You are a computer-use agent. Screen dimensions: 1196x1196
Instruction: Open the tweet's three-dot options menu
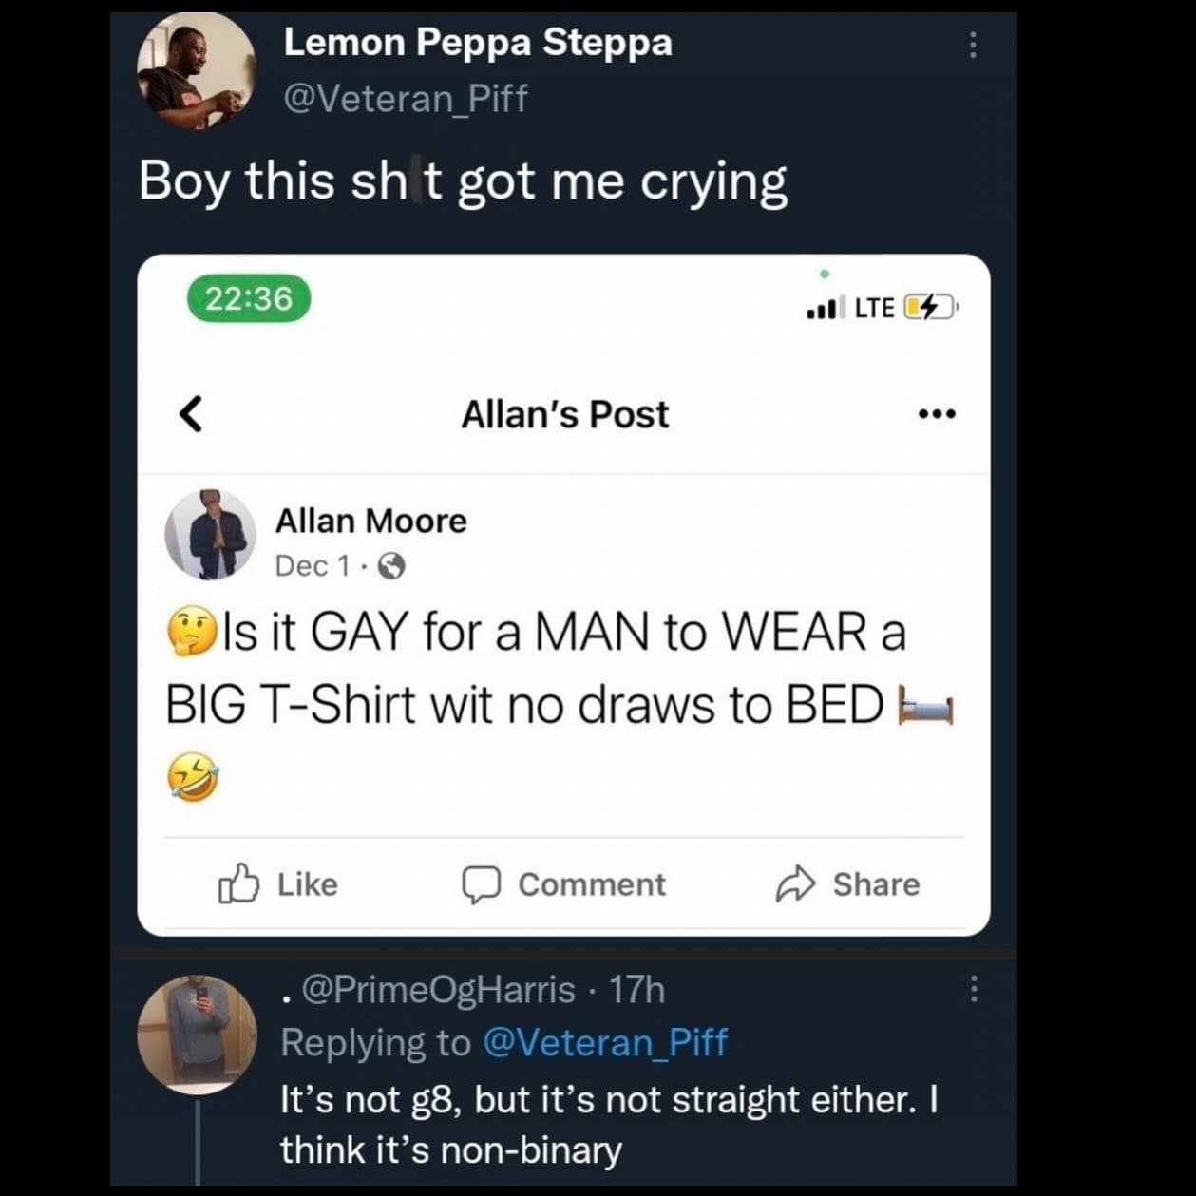click(x=972, y=45)
